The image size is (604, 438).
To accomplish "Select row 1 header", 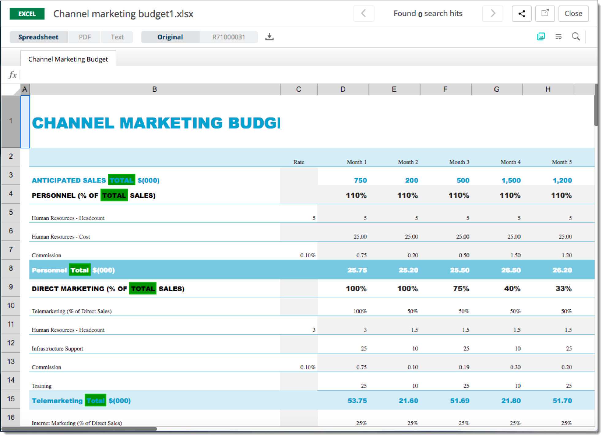I will (x=11, y=121).
